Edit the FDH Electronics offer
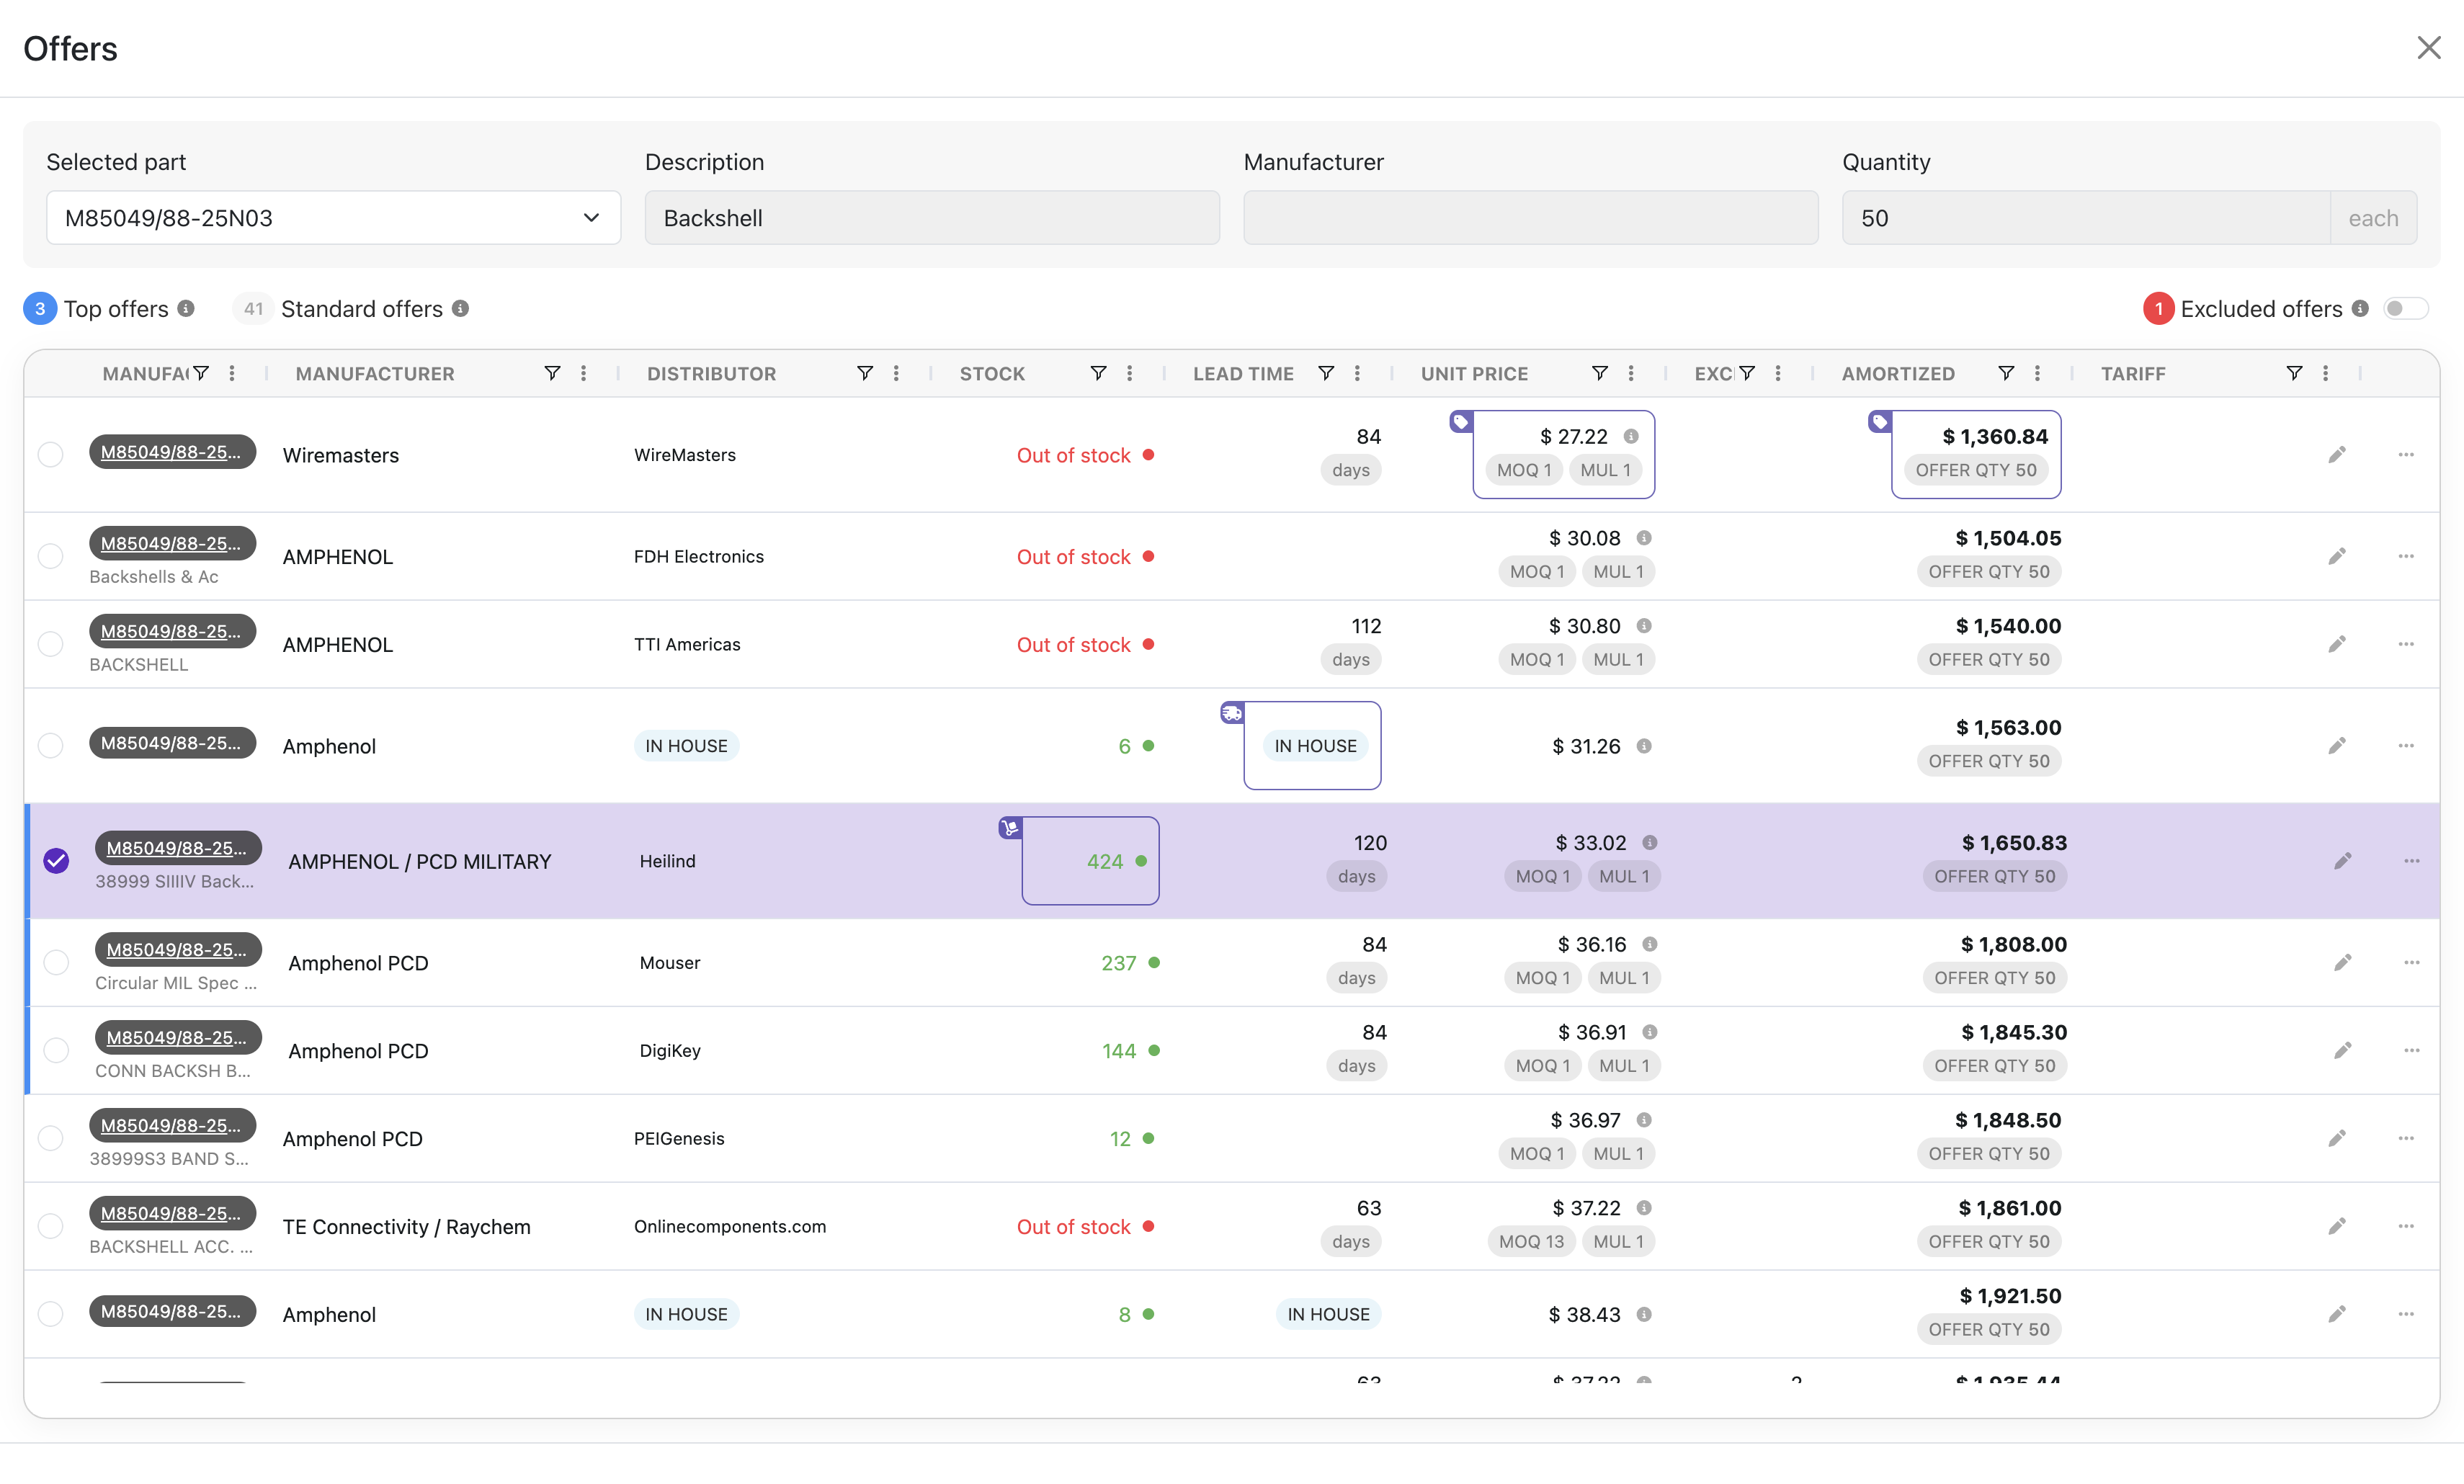The height and width of the screenshot is (1484, 2464). (x=2337, y=556)
